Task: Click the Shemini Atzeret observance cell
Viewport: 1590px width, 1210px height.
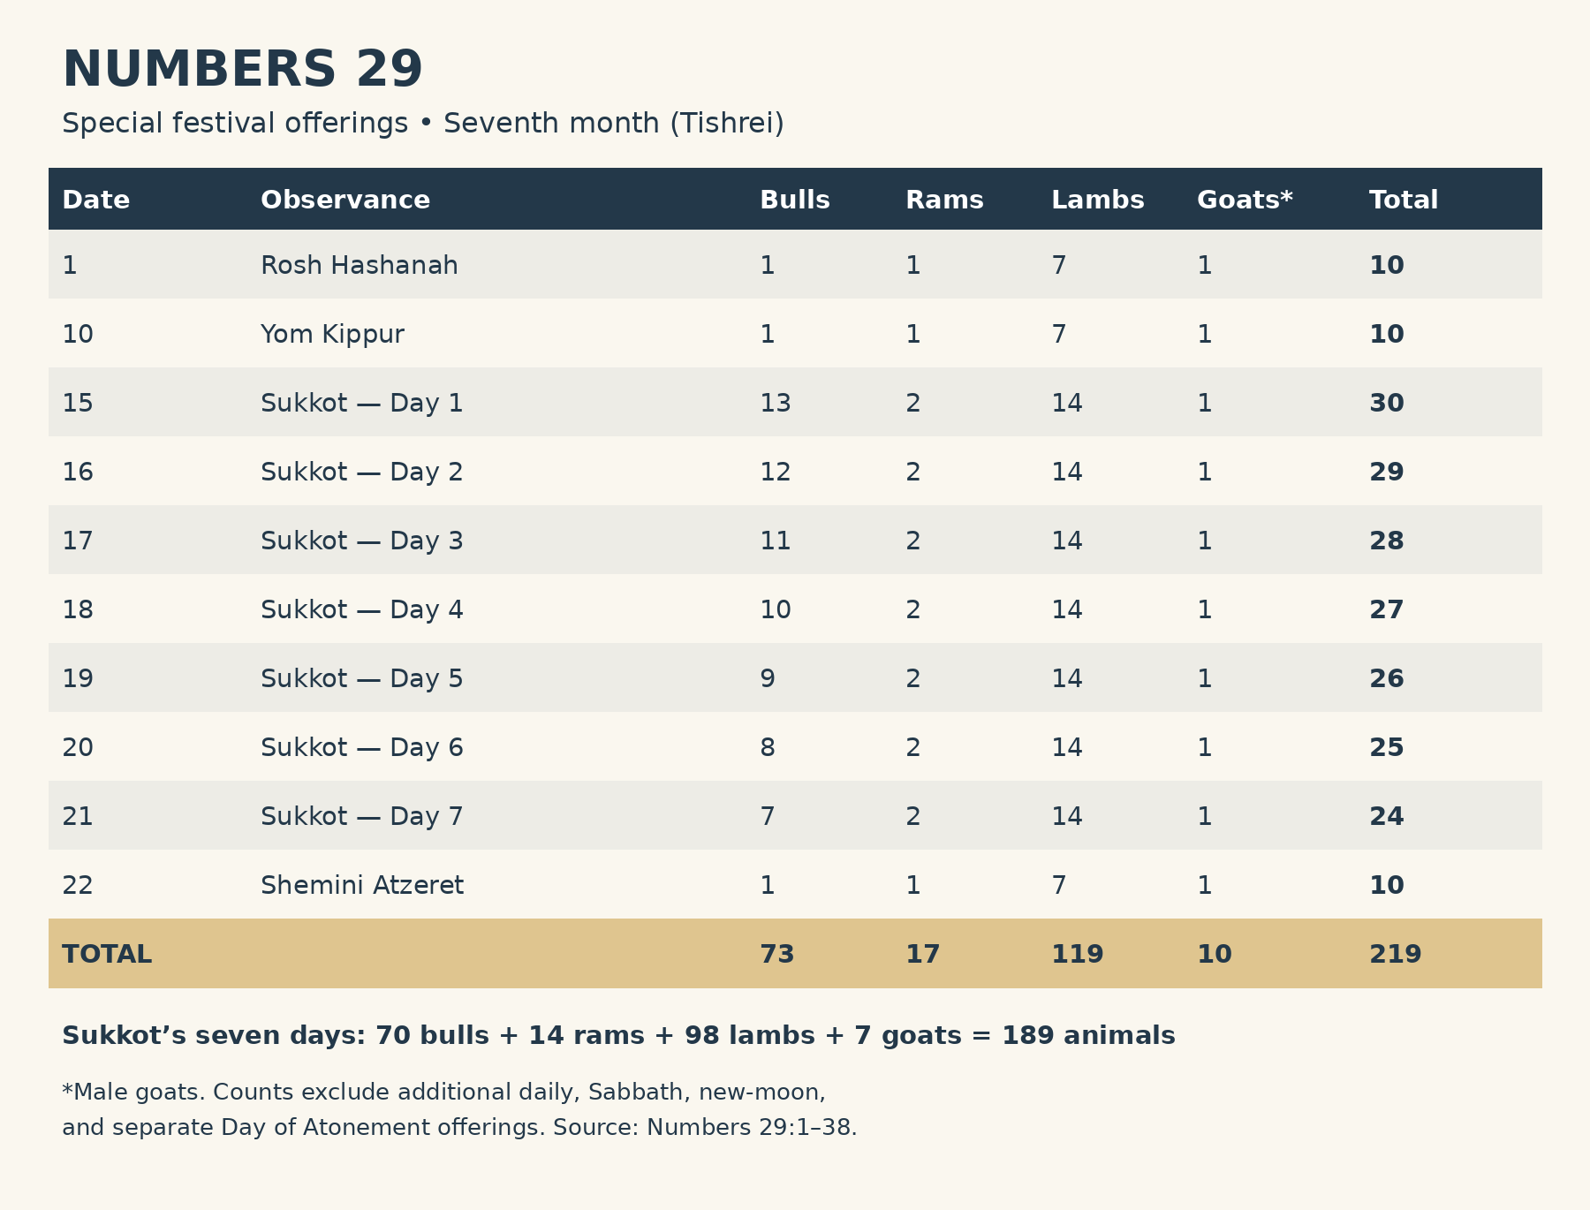Action: pyautogui.click(x=362, y=885)
